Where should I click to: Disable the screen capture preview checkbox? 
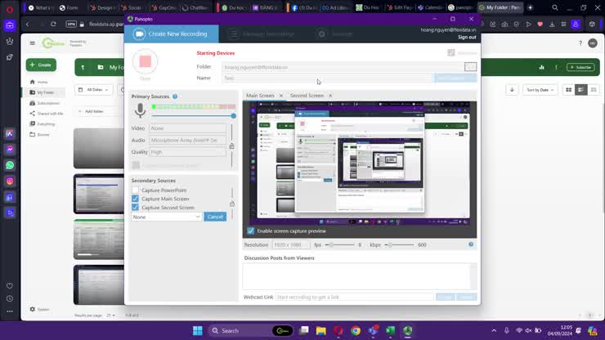(250, 230)
